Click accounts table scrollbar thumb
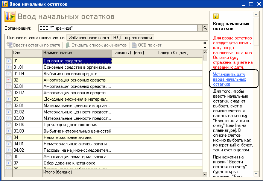Viewport: 263px width, 181px height. 205,57
